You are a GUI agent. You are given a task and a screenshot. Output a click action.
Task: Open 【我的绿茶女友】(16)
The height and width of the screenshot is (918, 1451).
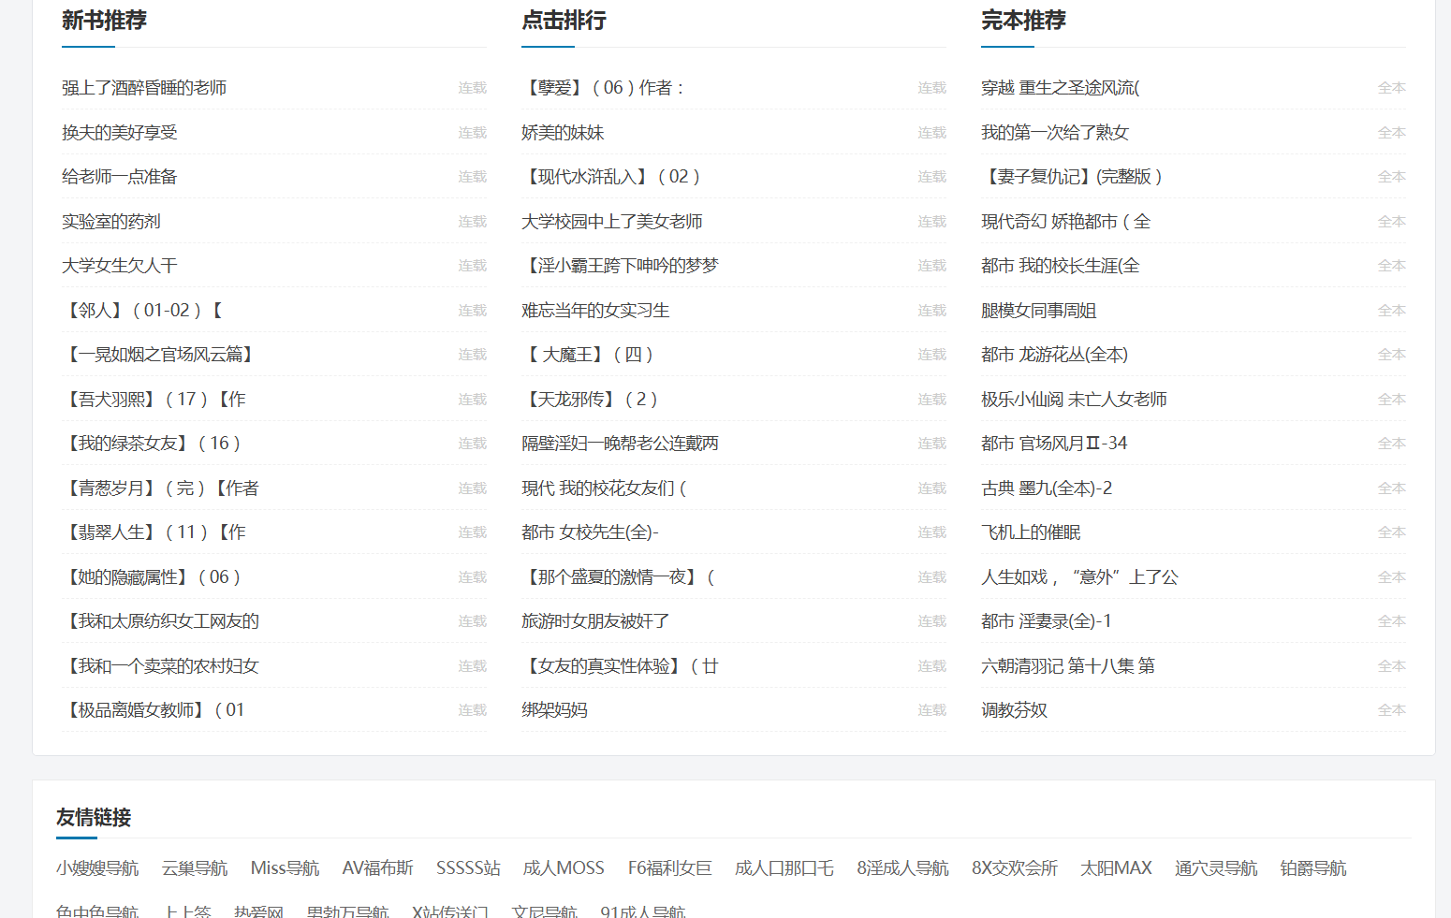[152, 444]
